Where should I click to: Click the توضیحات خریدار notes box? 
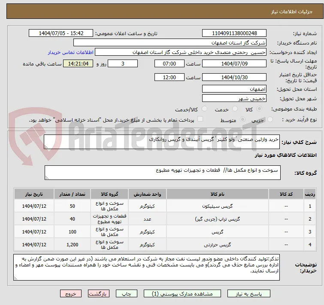(x=146, y=267)
